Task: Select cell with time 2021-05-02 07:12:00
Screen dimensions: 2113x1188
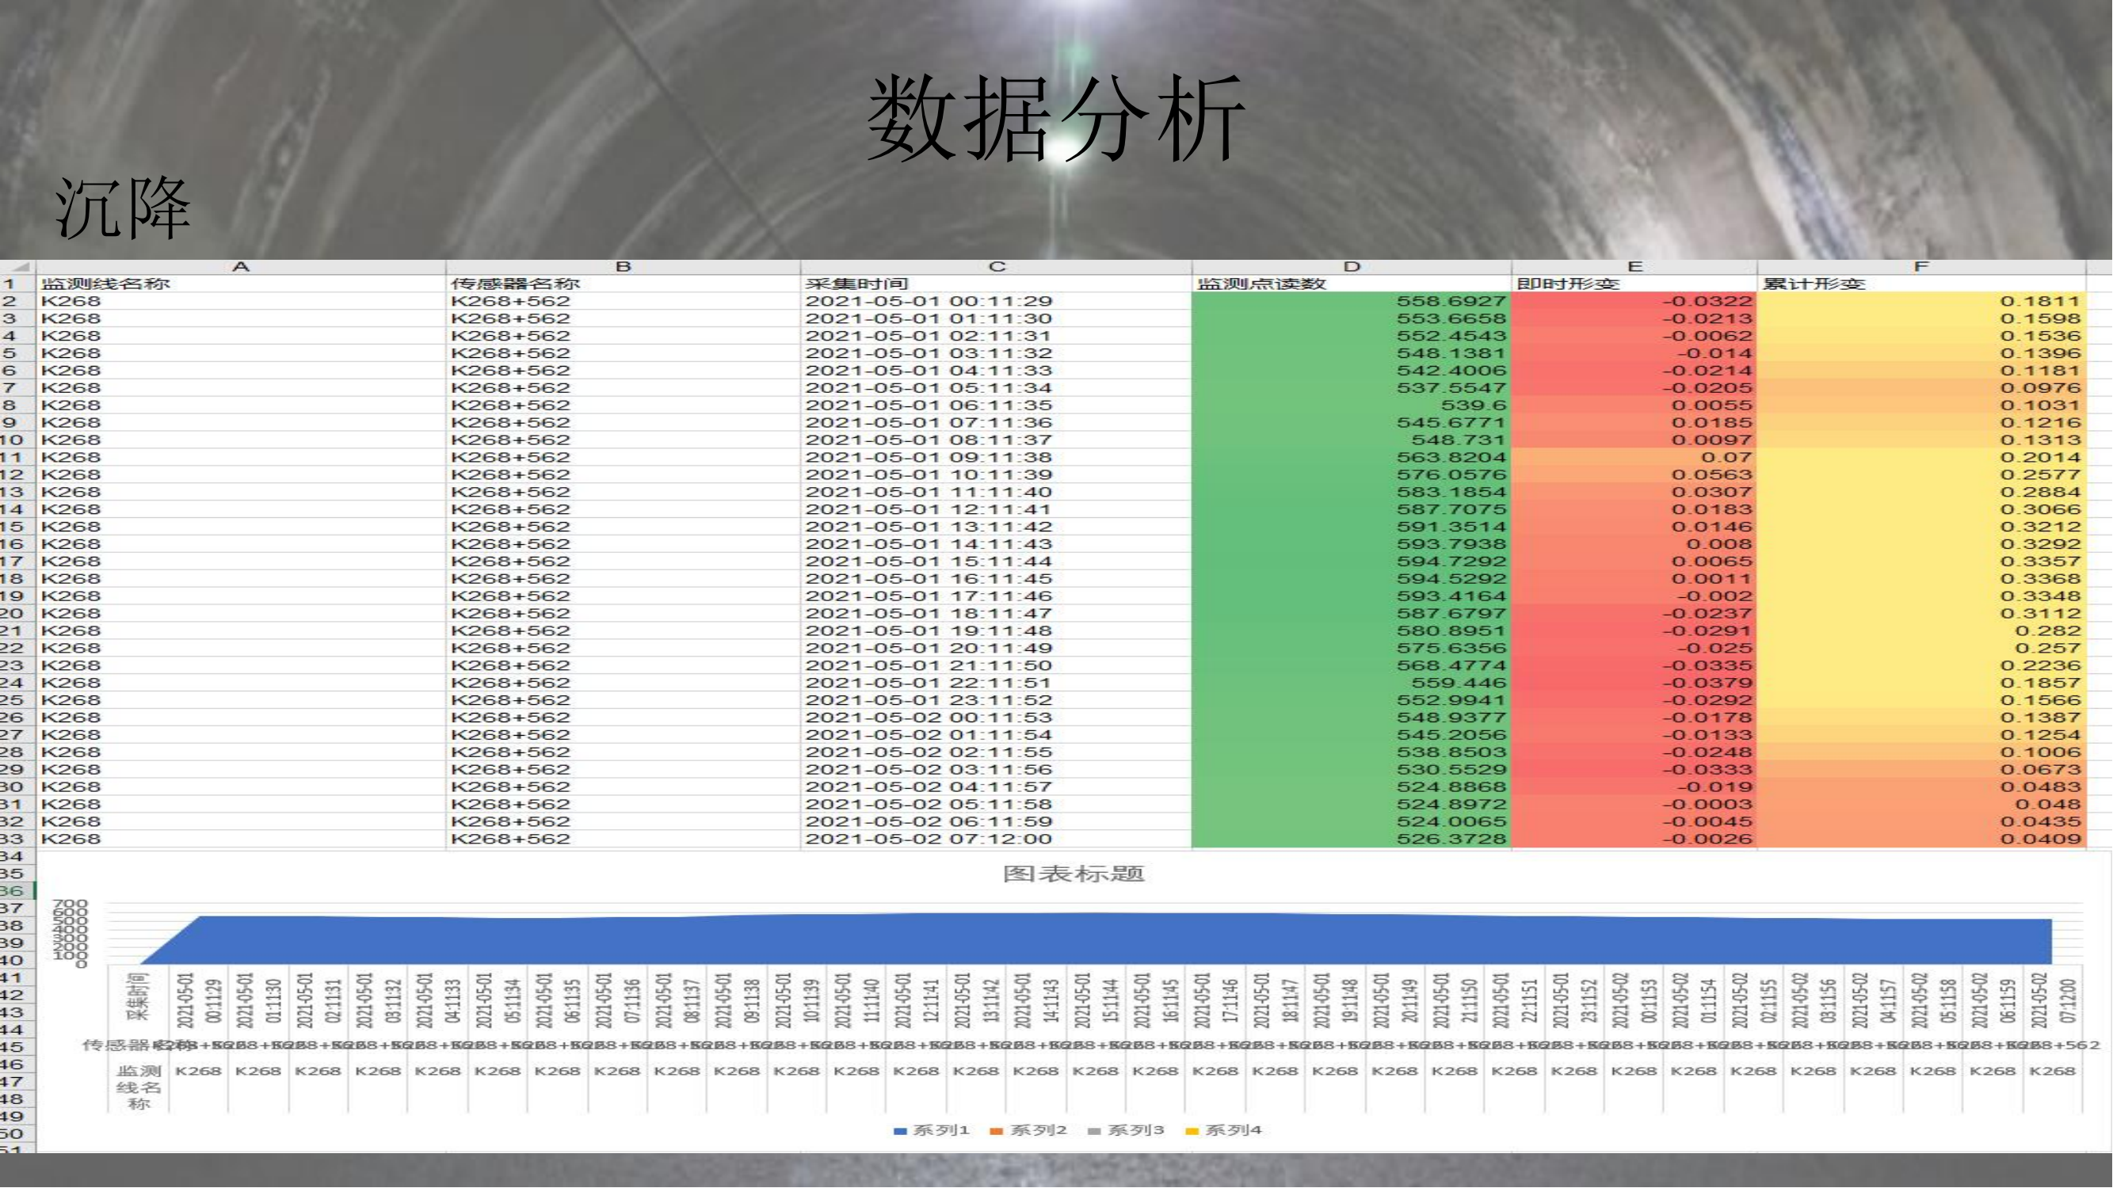Action: click(996, 839)
